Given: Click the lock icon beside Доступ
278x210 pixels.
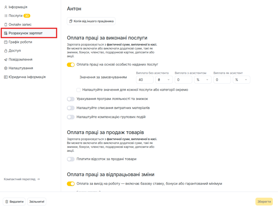Looking at the screenshot, I should coord(6,51).
